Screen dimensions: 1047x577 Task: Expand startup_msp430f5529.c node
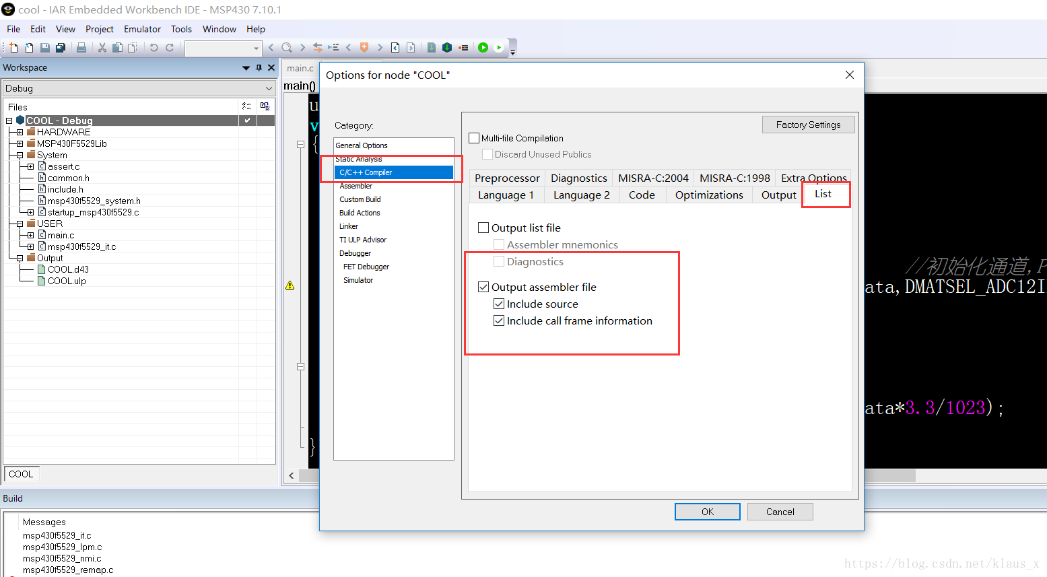click(x=31, y=212)
